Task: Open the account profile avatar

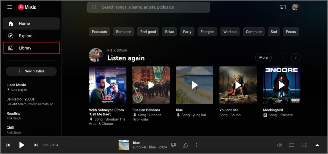Action: pos(295,7)
